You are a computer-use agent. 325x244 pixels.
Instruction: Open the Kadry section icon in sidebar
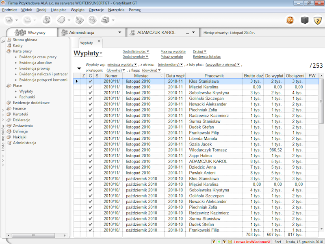pos(10,45)
